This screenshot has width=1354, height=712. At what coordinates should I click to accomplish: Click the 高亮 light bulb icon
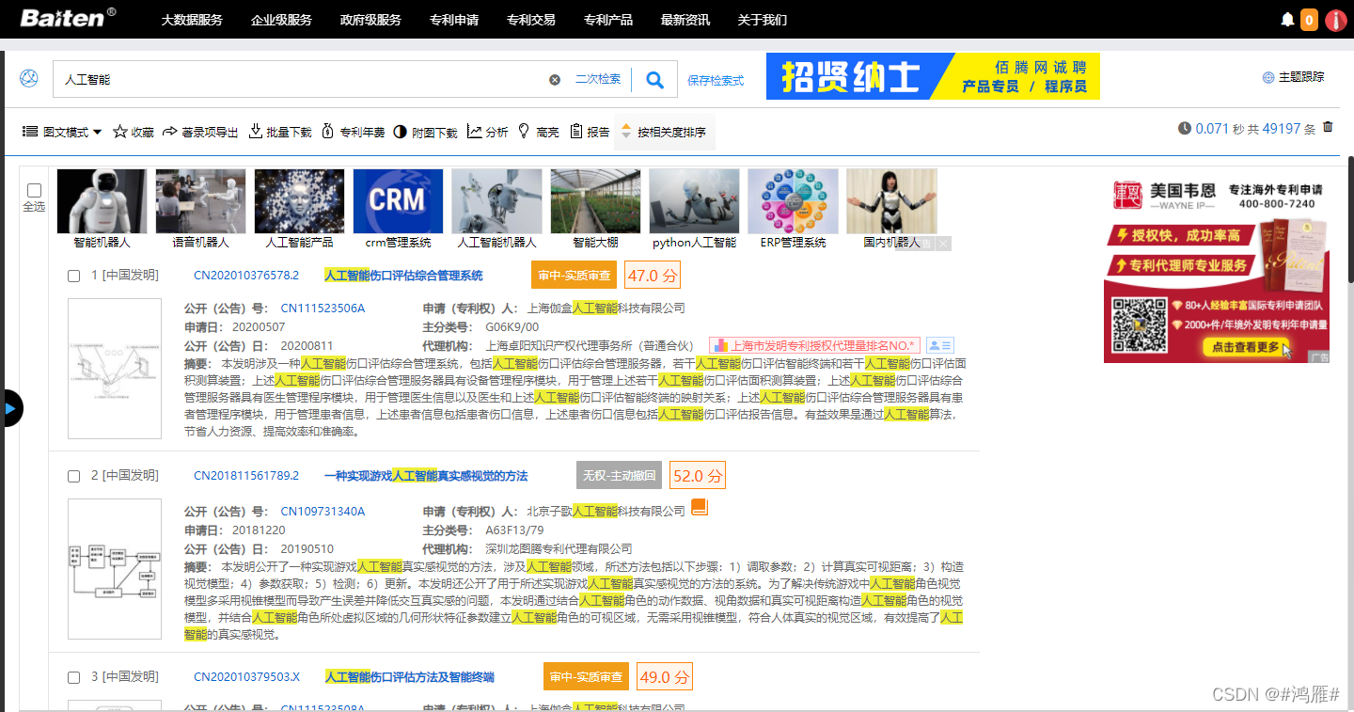pyautogui.click(x=524, y=132)
